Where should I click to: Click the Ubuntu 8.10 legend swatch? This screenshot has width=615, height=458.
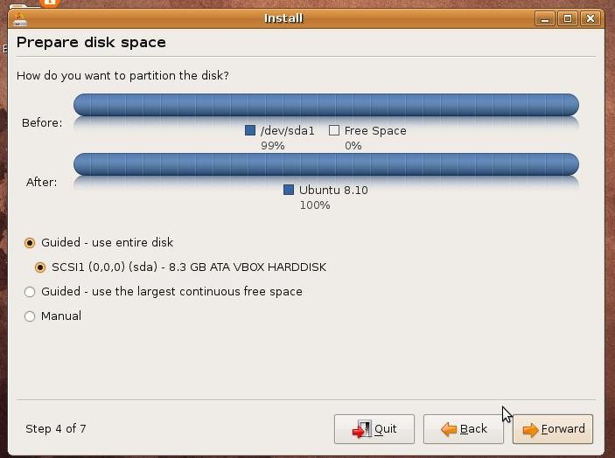pyautogui.click(x=289, y=190)
